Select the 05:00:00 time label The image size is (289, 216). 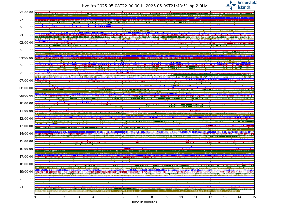pos(26,65)
